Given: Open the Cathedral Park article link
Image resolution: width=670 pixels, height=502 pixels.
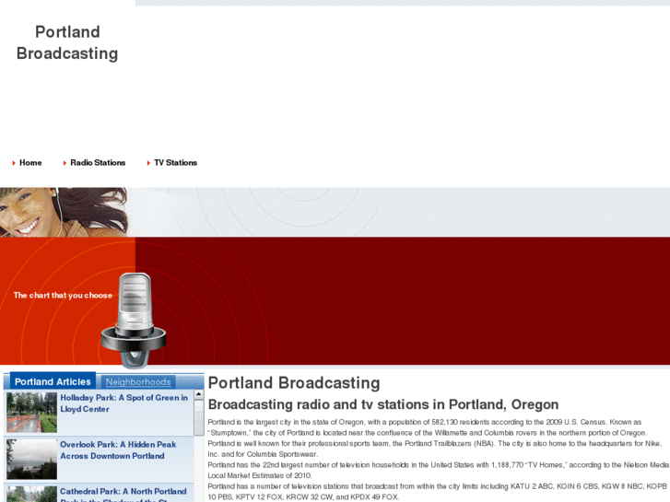Looking at the screenshot, I should click(123, 495).
